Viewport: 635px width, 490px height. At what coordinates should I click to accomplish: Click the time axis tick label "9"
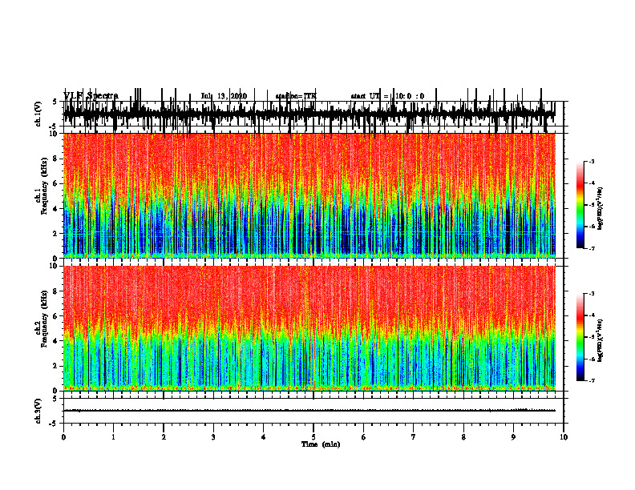click(513, 437)
